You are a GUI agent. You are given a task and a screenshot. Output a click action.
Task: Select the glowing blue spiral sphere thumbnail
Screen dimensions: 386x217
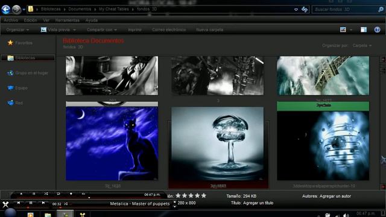click(x=323, y=145)
